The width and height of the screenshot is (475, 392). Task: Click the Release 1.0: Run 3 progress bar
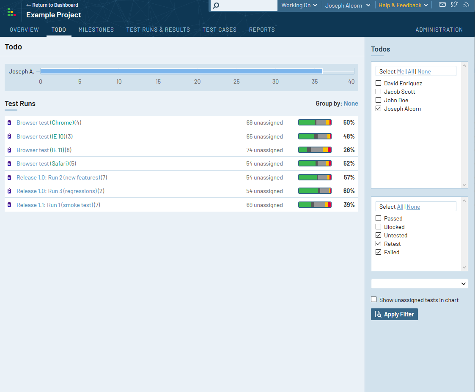tap(315, 191)
